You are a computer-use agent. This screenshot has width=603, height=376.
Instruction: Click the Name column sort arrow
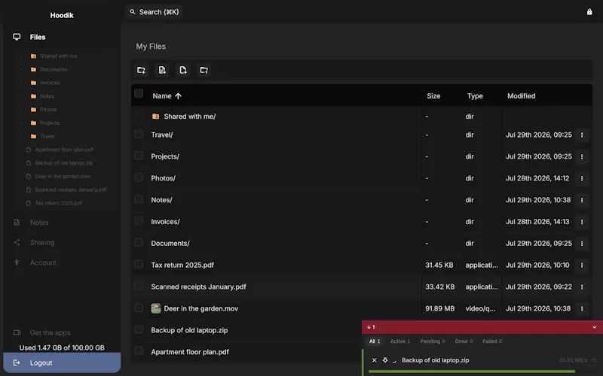click(178, 96)
